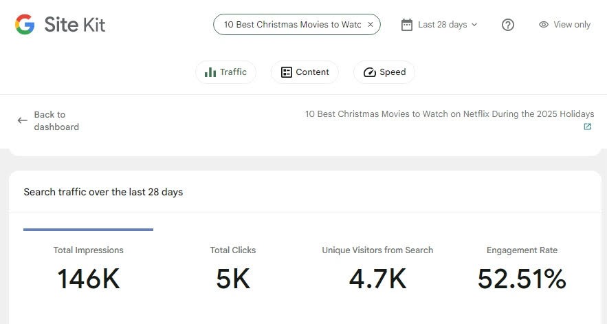
Task: Clear the selected page search chip
Action: (x=371, y=25)
